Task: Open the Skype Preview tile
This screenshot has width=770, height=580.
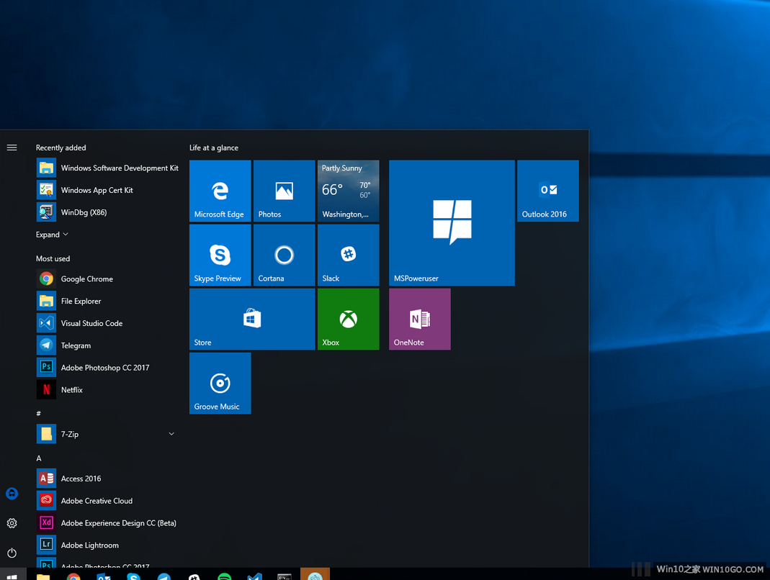Action: 220,255
